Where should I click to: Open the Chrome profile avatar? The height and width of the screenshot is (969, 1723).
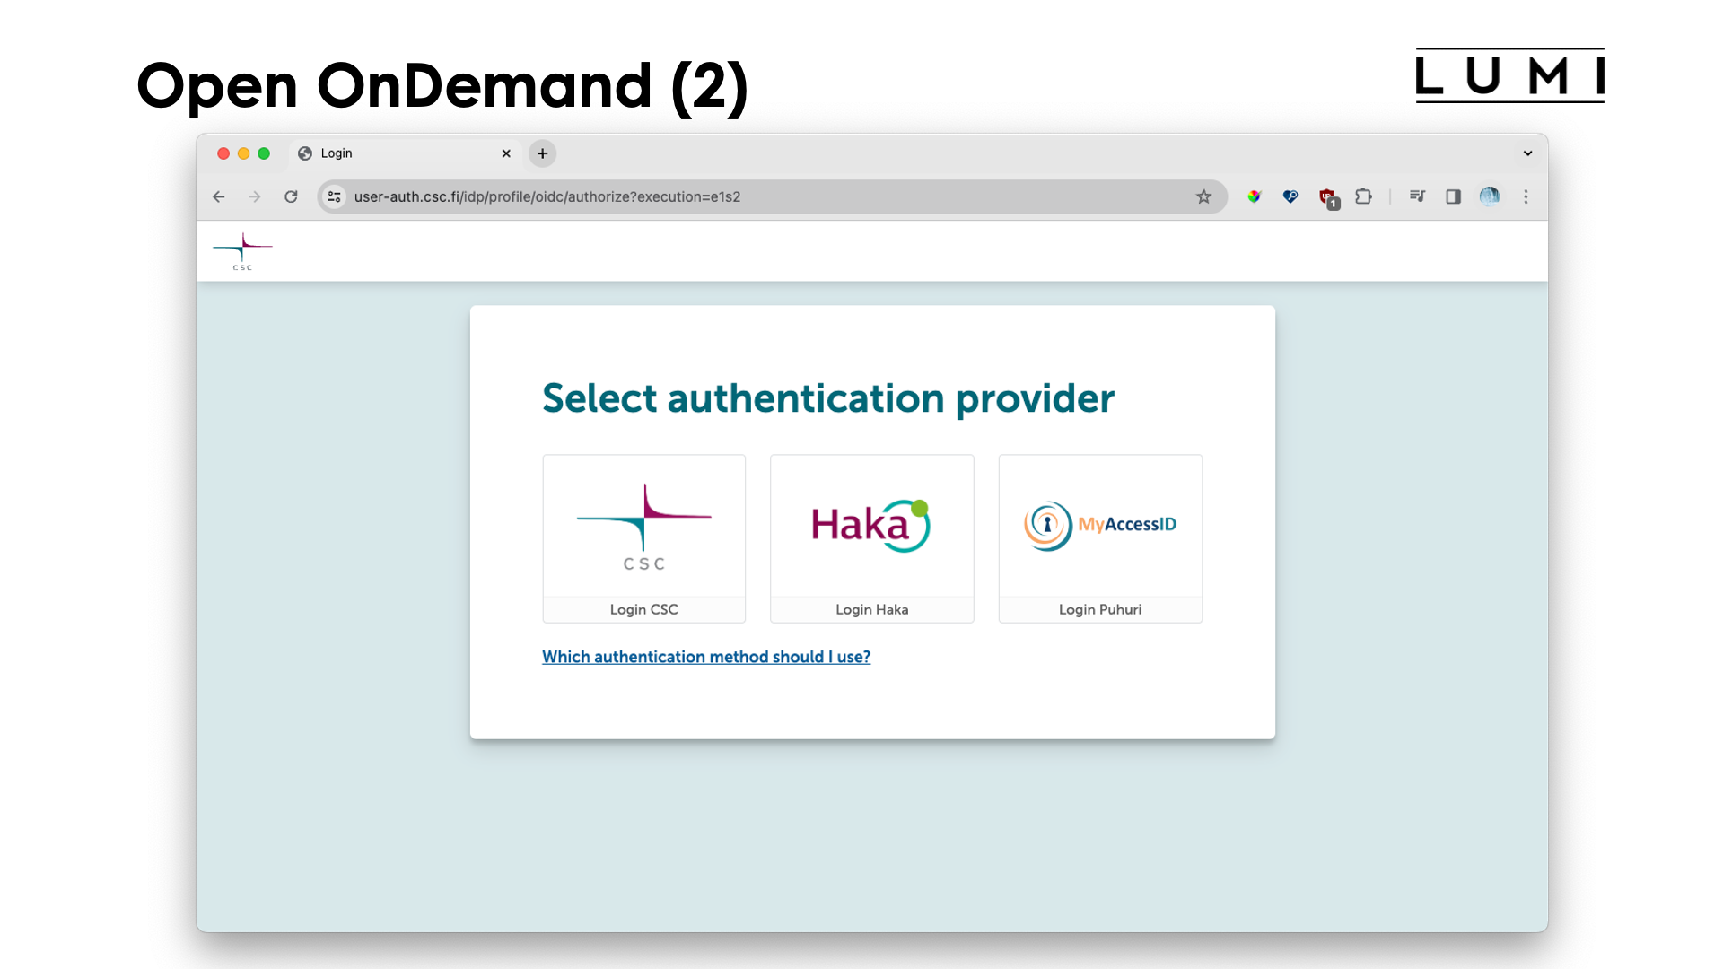[x=1490, y=196]
